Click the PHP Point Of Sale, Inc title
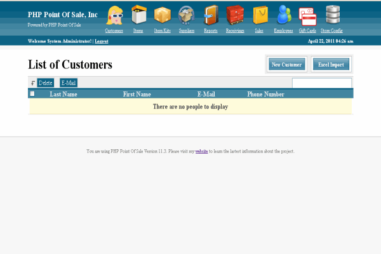Screen dimensions: 381x254 point(63,15)
